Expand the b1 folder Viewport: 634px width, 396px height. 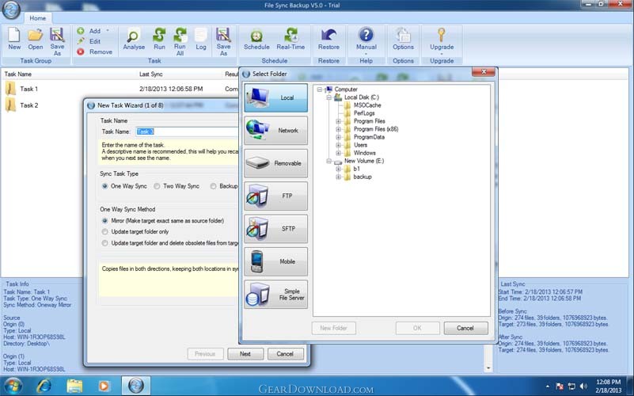click(339, 169)
